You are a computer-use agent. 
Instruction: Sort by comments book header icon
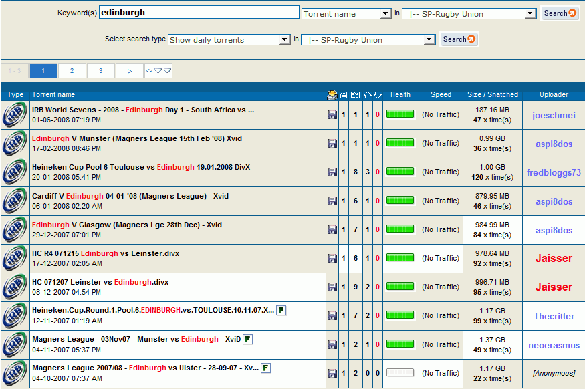coord(356,95)
